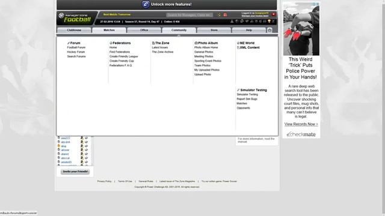Click the message icon in the abc444 row
The width and height of the screenshot is (385, 216).
pyautogui.click(x=86, y=142)
